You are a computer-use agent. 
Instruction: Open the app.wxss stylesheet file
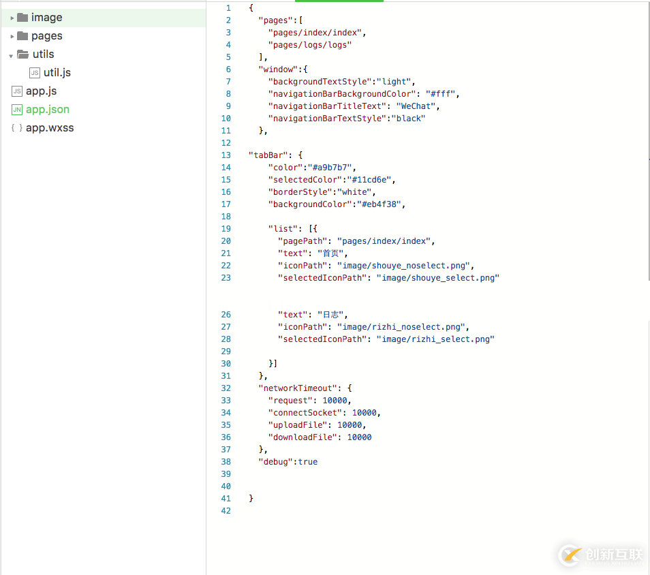(50, 128)
